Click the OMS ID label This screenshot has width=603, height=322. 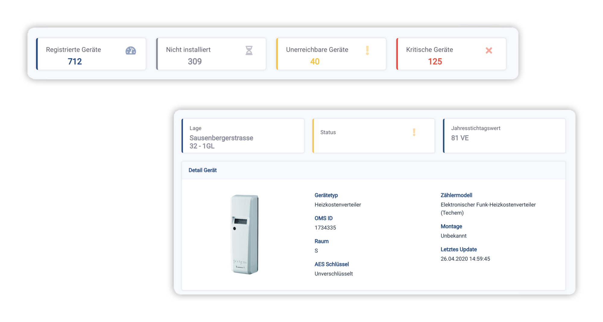(324, 218)
